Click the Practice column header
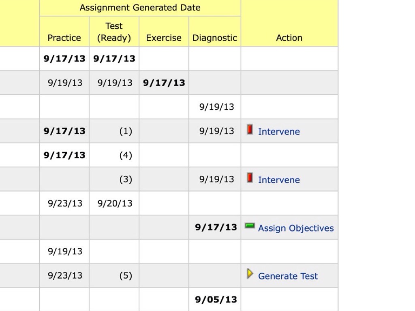Screen dimensions: 415x311 (64, 38)
